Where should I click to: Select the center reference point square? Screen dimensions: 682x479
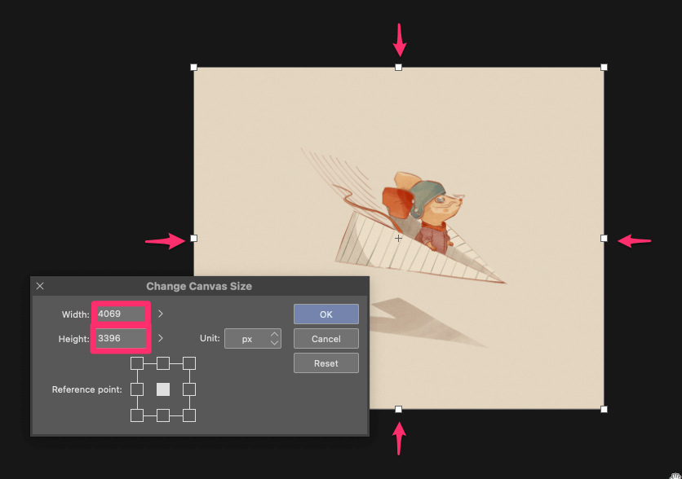tap(163, 389)
